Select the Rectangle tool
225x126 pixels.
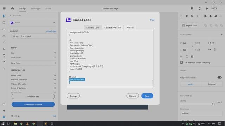coord(4,23)
